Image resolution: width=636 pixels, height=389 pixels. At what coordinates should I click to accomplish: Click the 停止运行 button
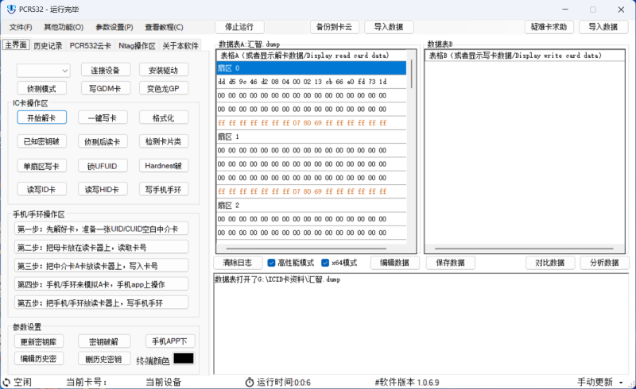[239, 27]
